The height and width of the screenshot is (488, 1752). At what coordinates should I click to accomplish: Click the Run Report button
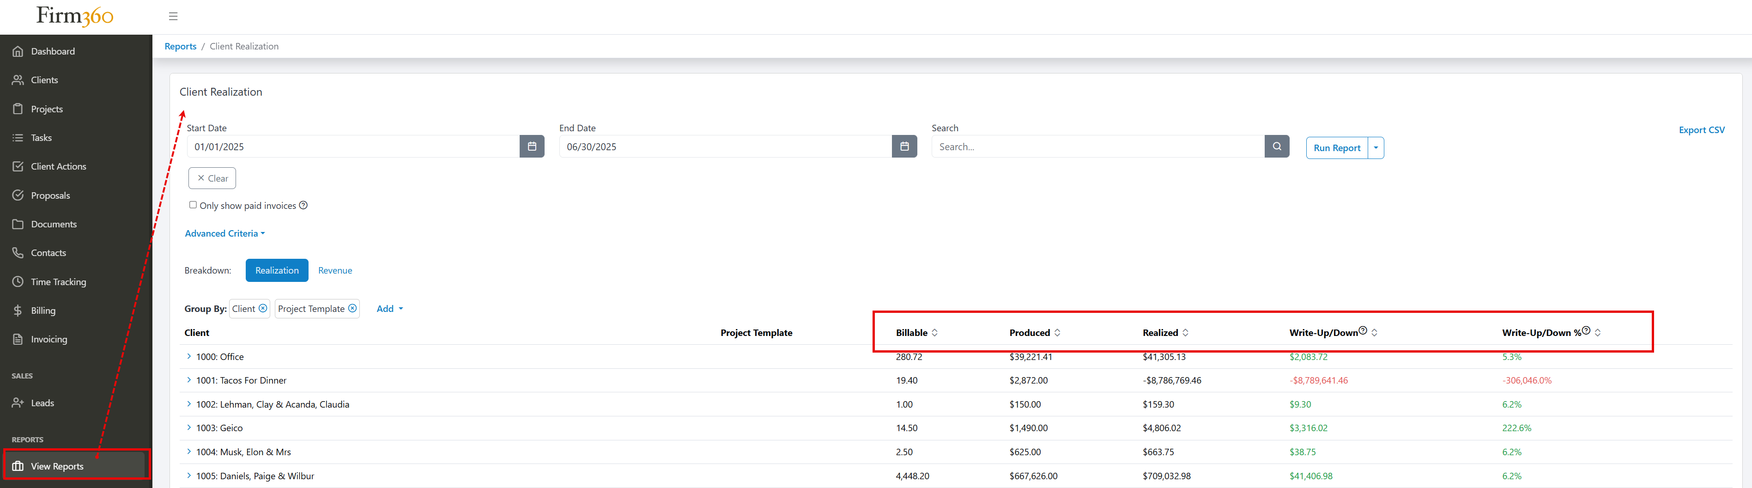pos(1336,147)
